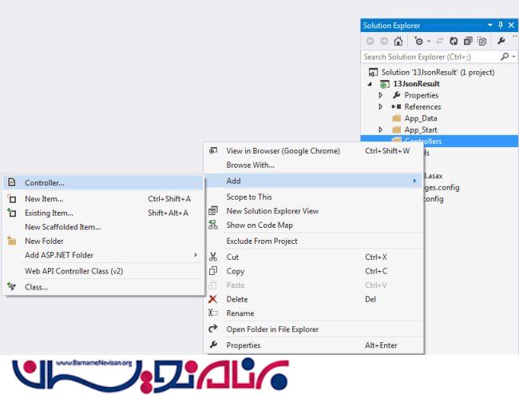Expand the App_Start folder
The width and height of the screenshot is (519, 395).
click(x=381, y=130)
